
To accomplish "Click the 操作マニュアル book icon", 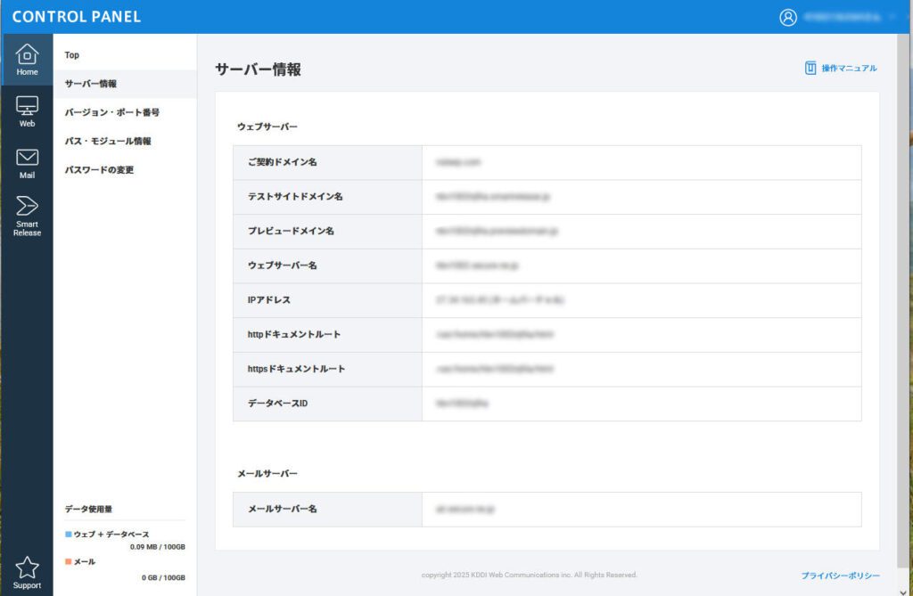I will [810, 68].
